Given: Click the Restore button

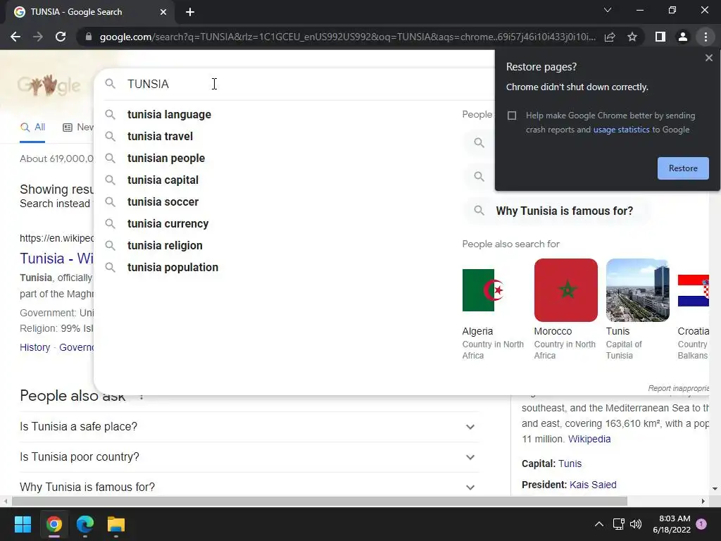Looking at the screenshot, I should (683, 168).
